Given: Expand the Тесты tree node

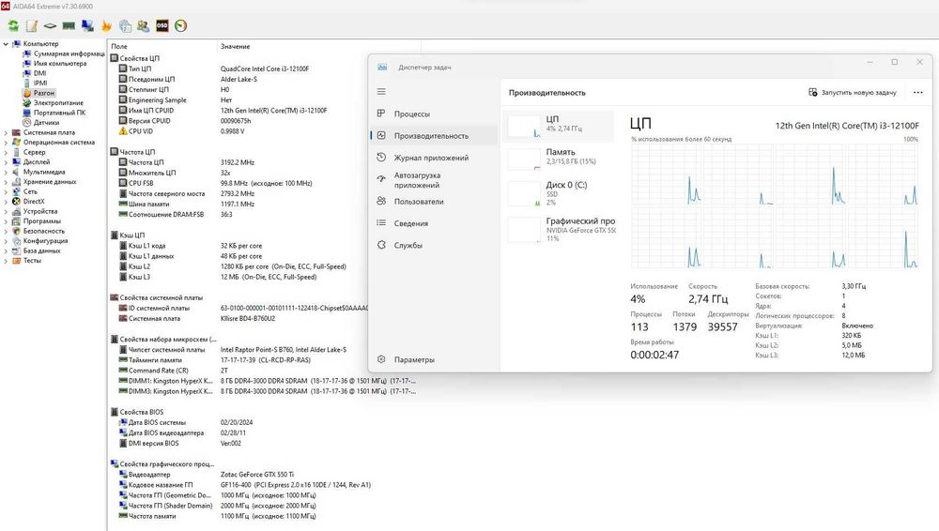Looking at the screenshot, I should (6, 261).
